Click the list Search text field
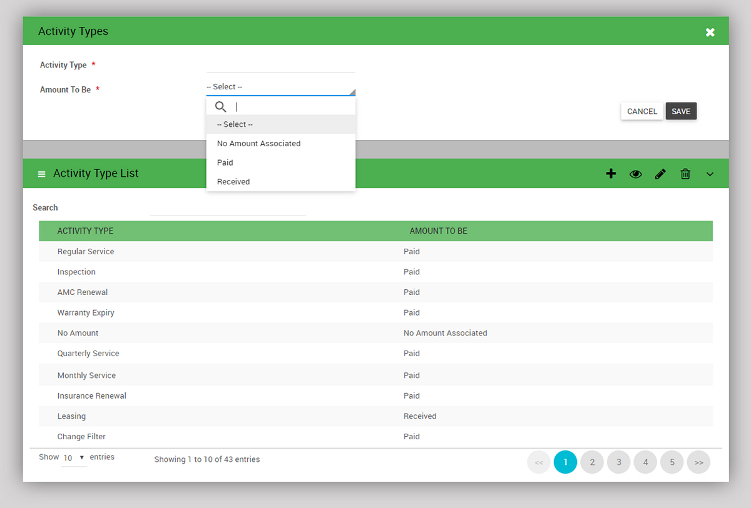The width and height of the screenshot is (751, 508). coord(228,208)
